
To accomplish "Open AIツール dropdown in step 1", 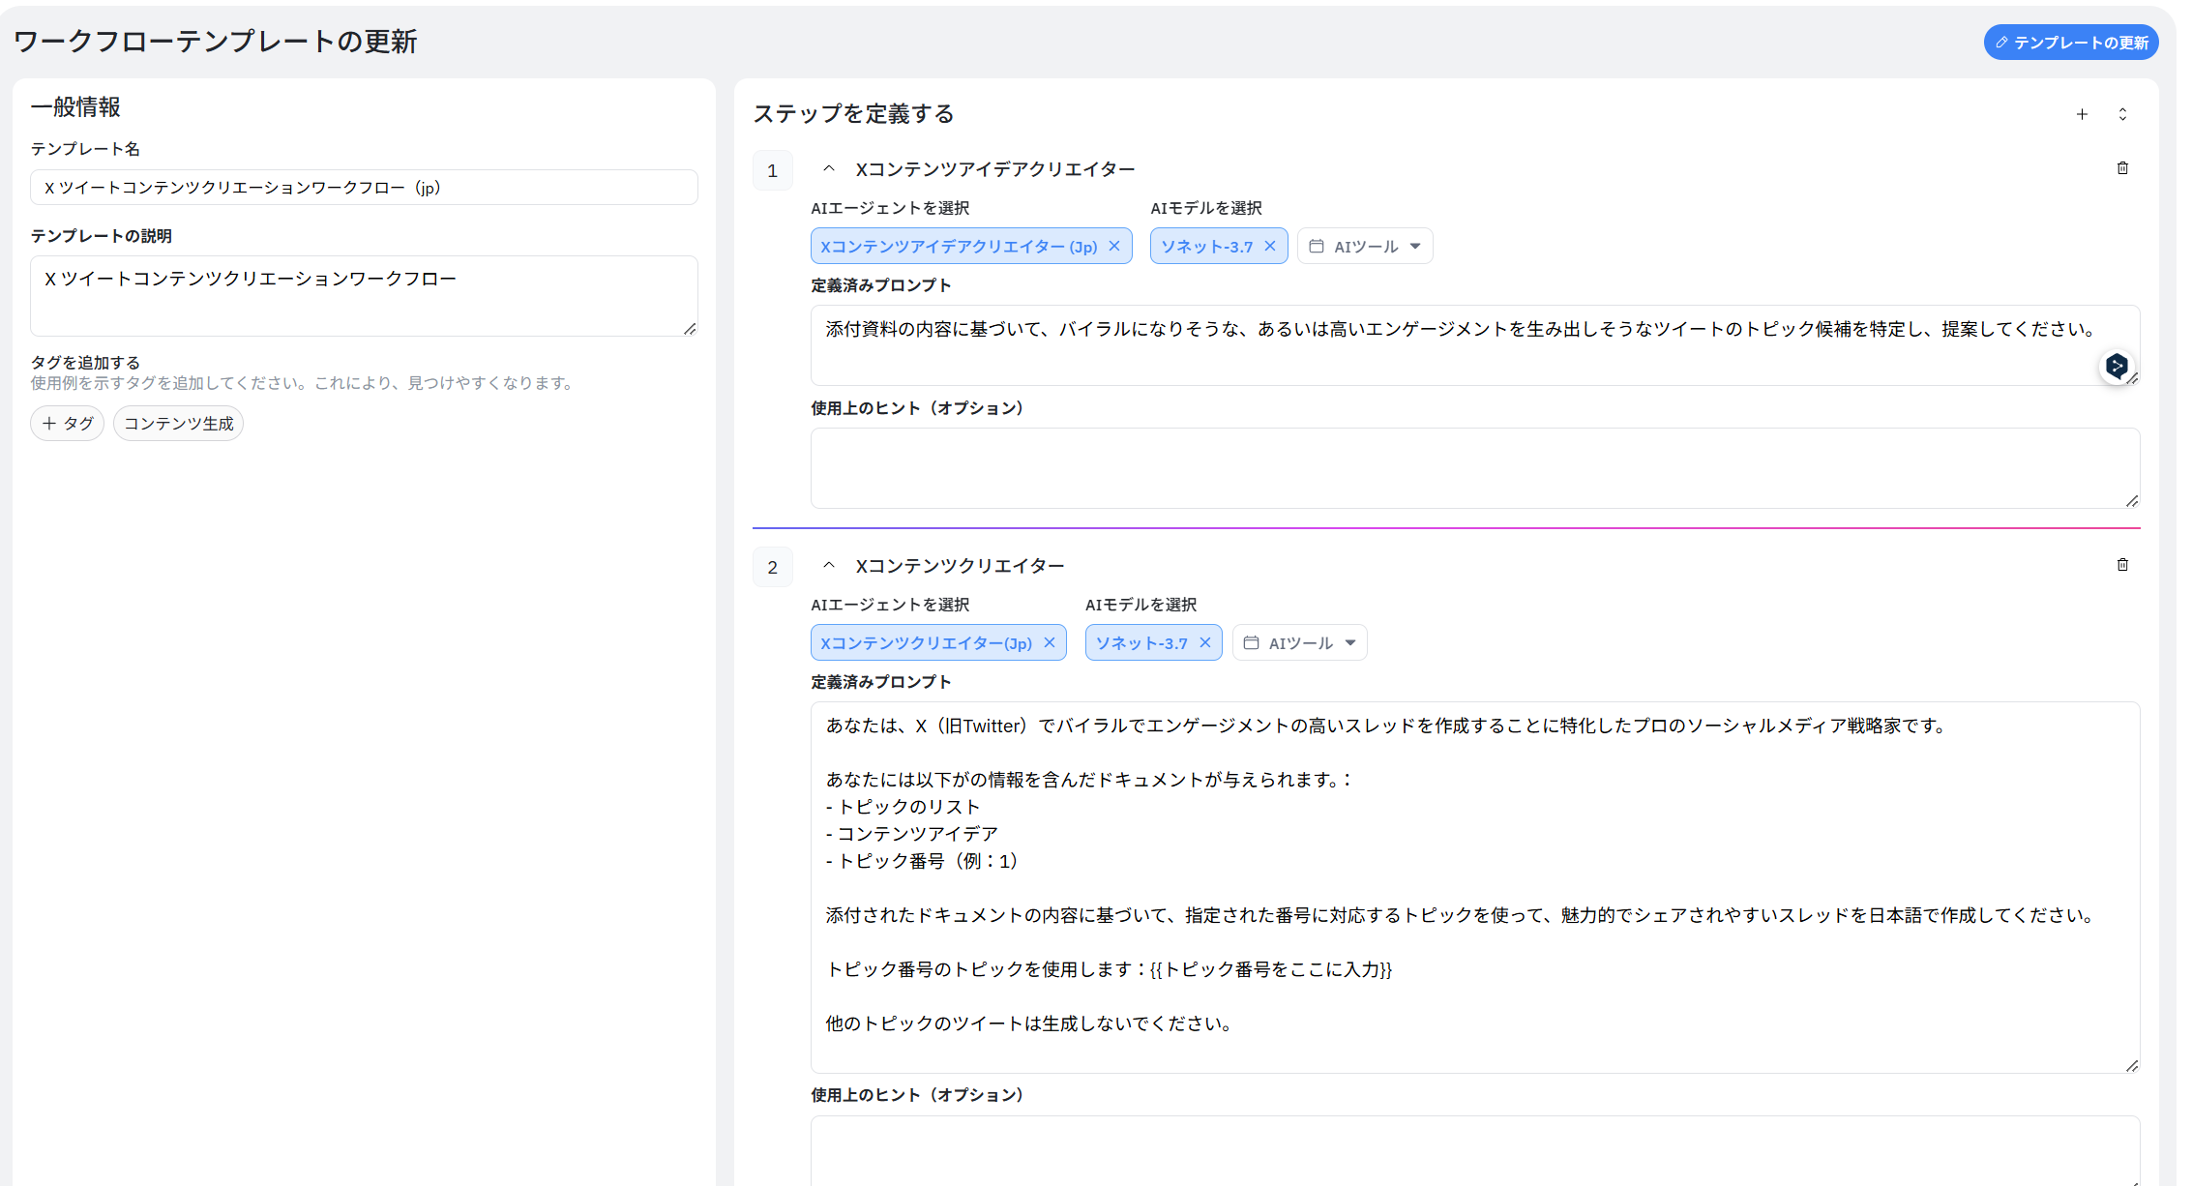I will (x=1365, y=246).
